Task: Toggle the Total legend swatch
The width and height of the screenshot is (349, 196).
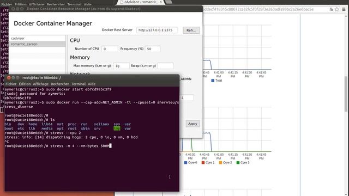Action: 213,81
